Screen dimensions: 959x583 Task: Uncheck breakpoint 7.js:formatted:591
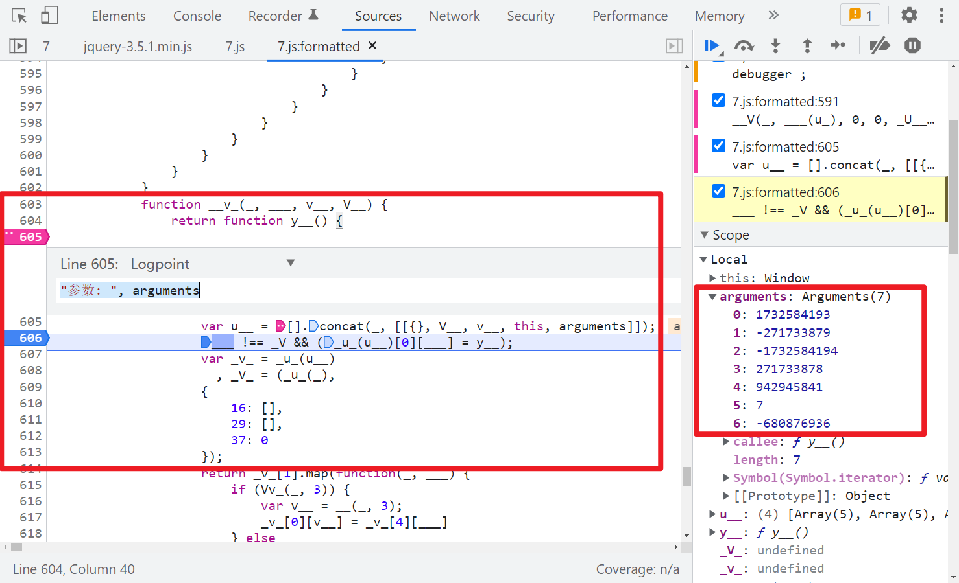tap(718, 100)
